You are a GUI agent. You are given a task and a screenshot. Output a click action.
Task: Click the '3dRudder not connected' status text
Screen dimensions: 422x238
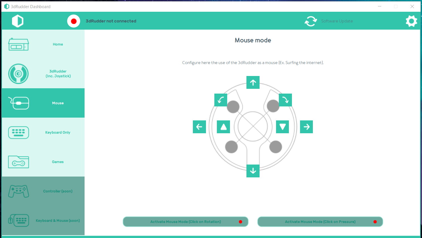click(111, 21)
